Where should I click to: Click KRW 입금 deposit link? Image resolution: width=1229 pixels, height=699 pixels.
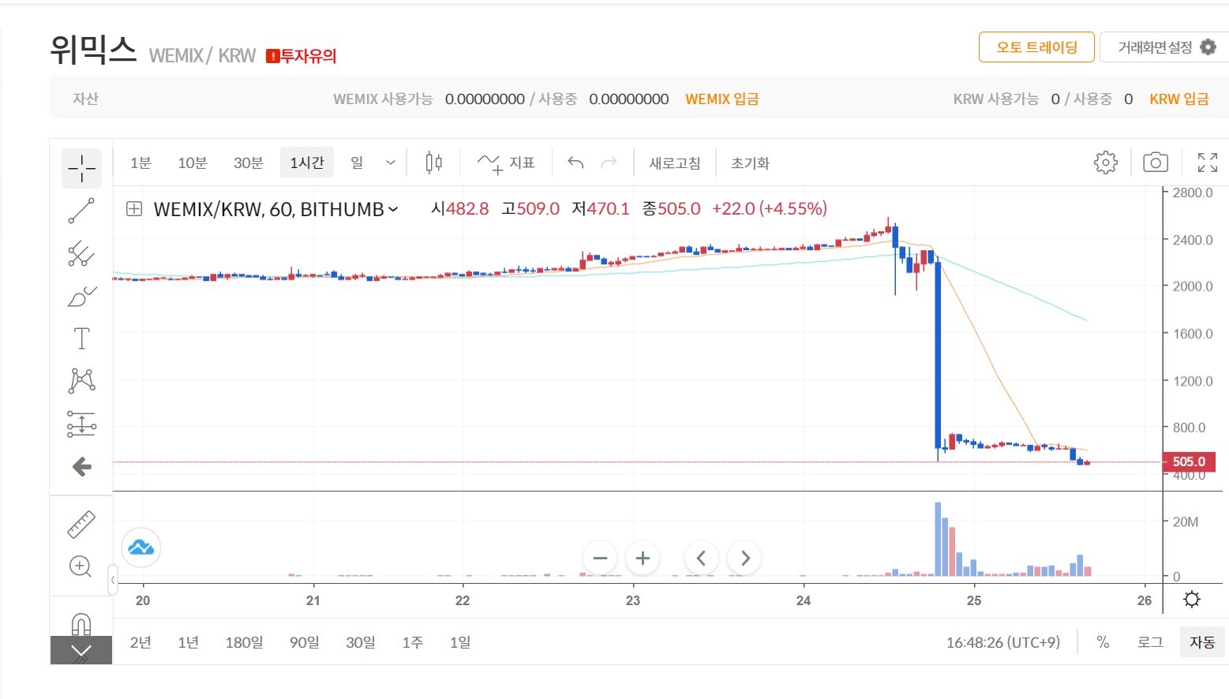pyautogui.click(x=1179, y=99)
